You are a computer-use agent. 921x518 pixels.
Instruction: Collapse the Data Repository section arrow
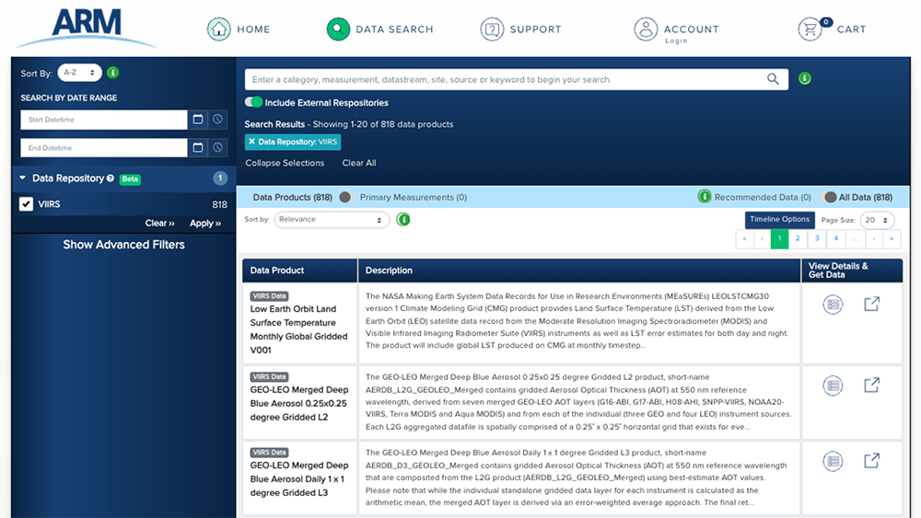pyautogui.click(x=22, y=178)
